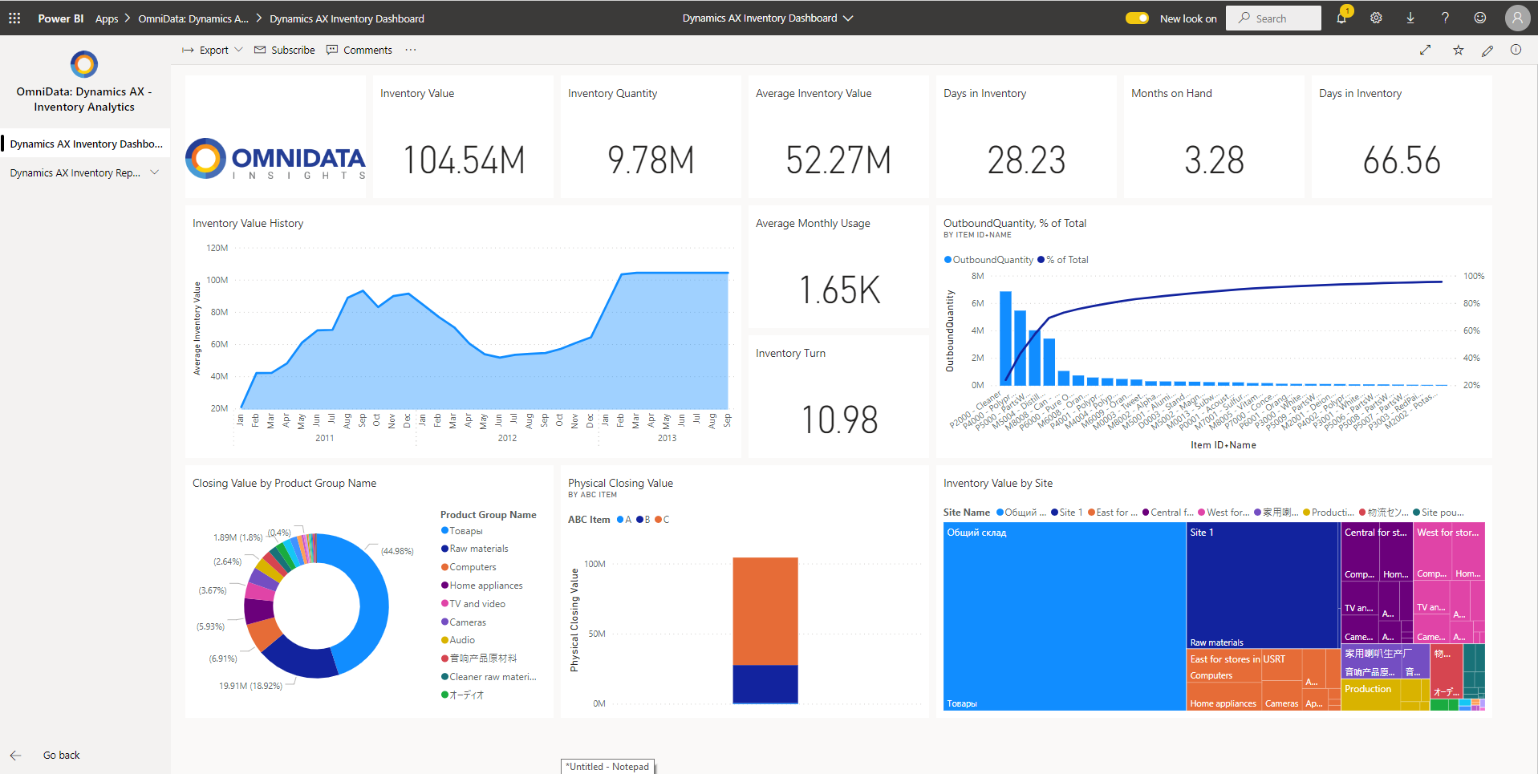Click the Subscribe button label

293,50
